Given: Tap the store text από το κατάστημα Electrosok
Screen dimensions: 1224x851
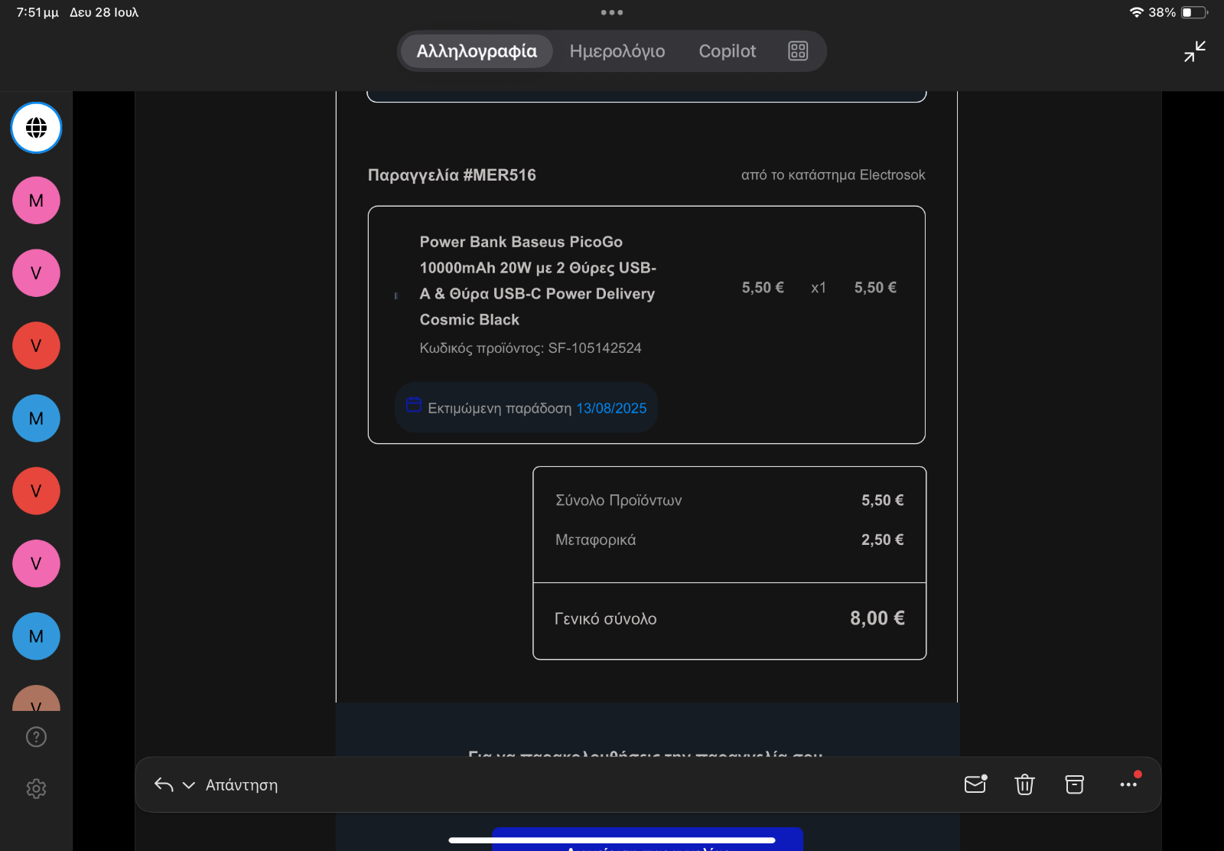Looking at the screenshot, I should coord(833,175).
